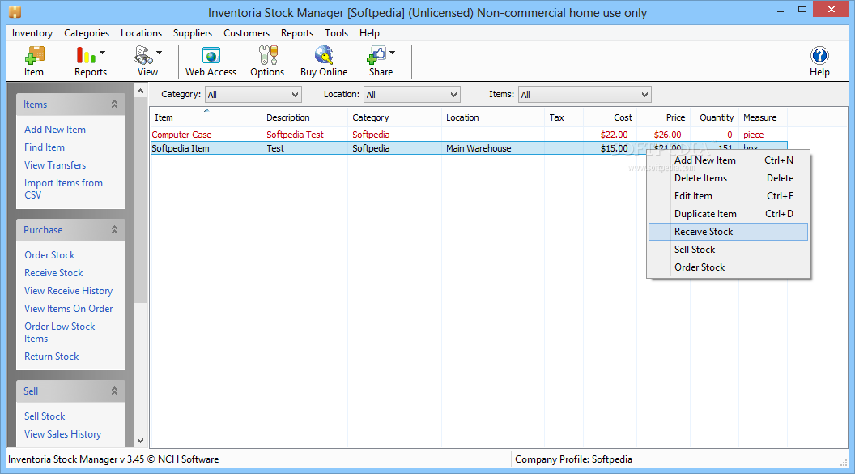The image size is (855, 474).
Task: Click Order Low Stock Items link
Action: coord(59,332)
